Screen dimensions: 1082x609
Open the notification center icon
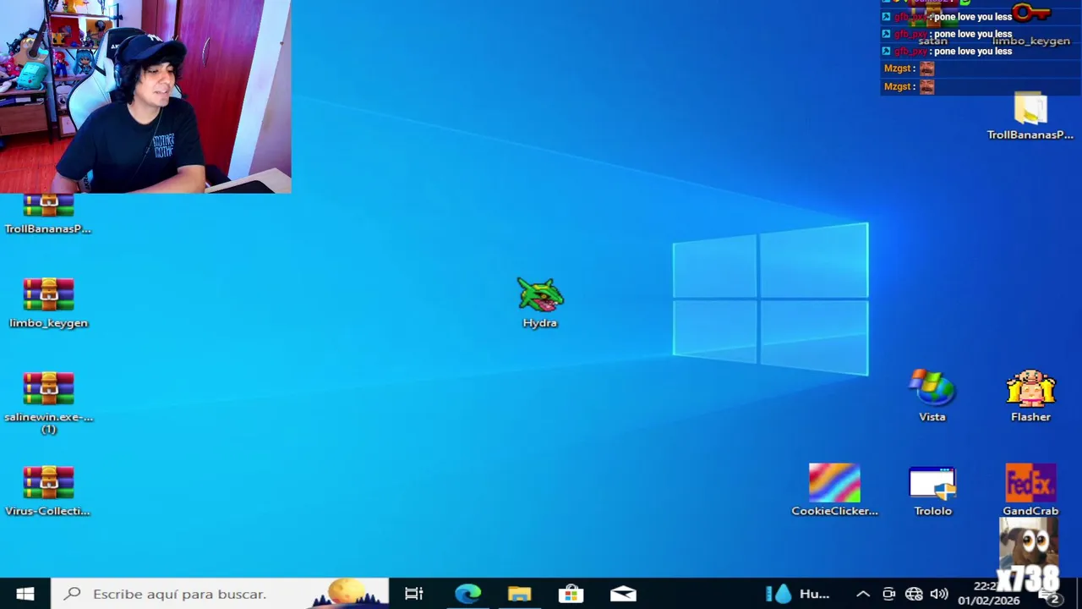(x=1049, y=595)
